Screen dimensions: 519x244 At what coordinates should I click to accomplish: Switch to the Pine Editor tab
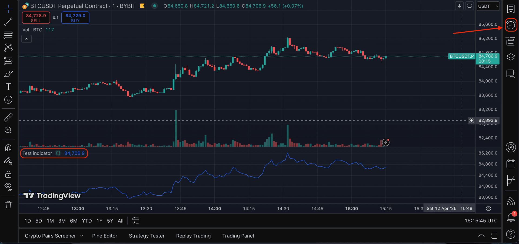105,236
